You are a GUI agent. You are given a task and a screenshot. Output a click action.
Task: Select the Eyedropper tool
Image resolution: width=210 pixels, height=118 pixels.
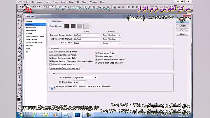(20, 36)
